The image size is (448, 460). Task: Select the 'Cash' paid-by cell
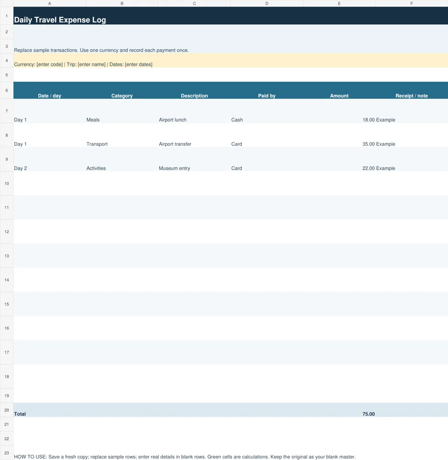coord(267,111)
